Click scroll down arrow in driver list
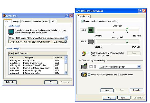Screen dimensions: 150x103 tap(66, 73)
